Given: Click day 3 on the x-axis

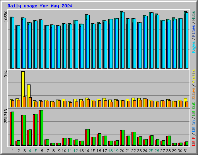Looking at the screenshot, I should point(24,151).
